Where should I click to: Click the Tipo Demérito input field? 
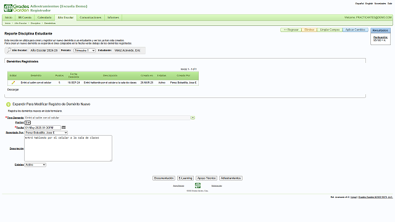(107, 118)
